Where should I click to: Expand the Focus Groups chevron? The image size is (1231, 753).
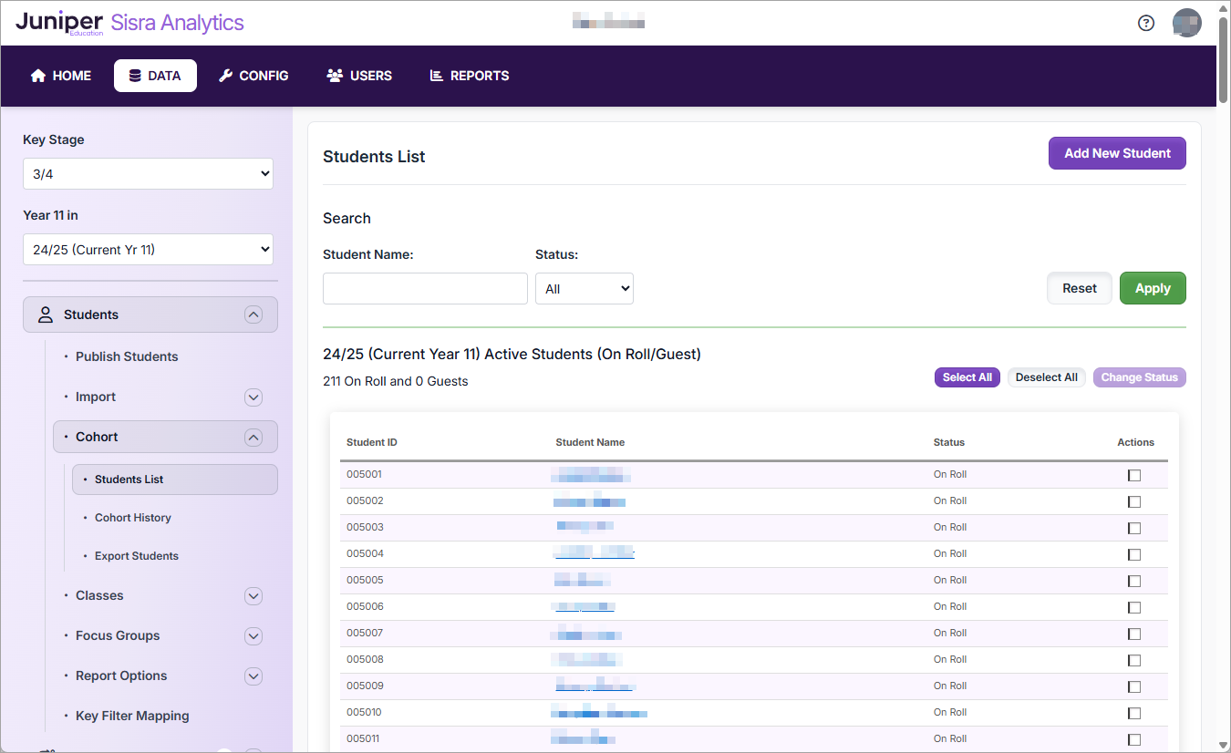point(253,636)
